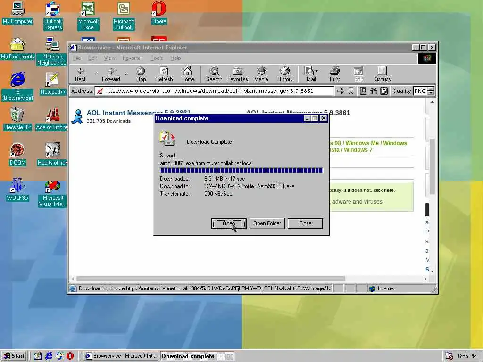Click the Go arrow beside address bar
Image resolution: width=483 pixels, height=362 pixels.
pyautogui.click(x=341, y=91)
